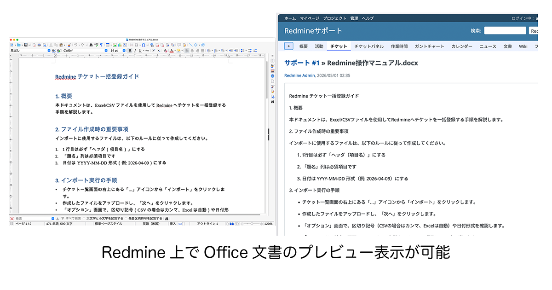Toggle Superscript in Writer toolbar
The height and width of the screenshot is (290, 552).
coord(154,51)
